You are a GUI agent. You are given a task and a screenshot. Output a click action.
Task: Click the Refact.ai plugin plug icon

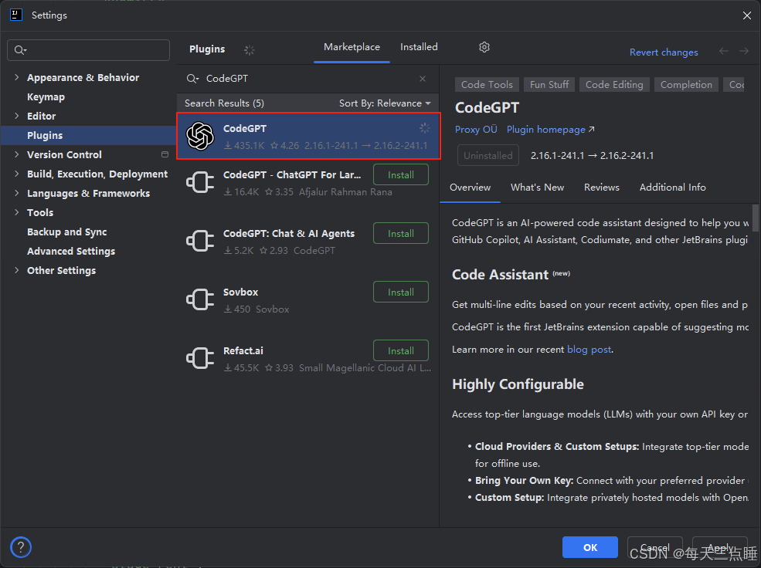click(x=200, y=358)
